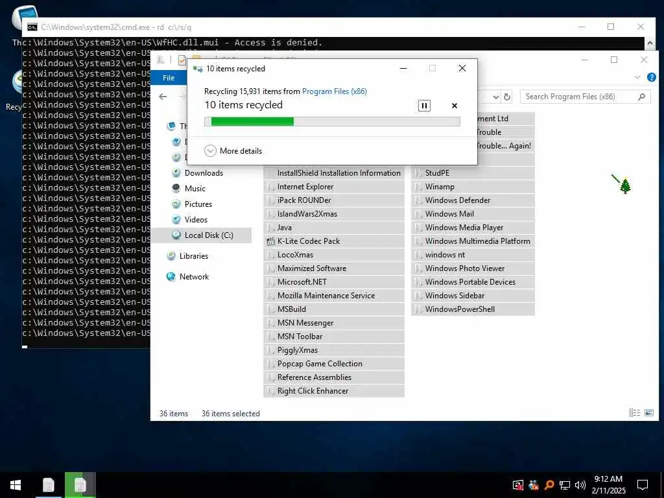This screenshot has height=498, width=664.
Task: Select the Microsoft.NET folder
Action: (334, 281)
